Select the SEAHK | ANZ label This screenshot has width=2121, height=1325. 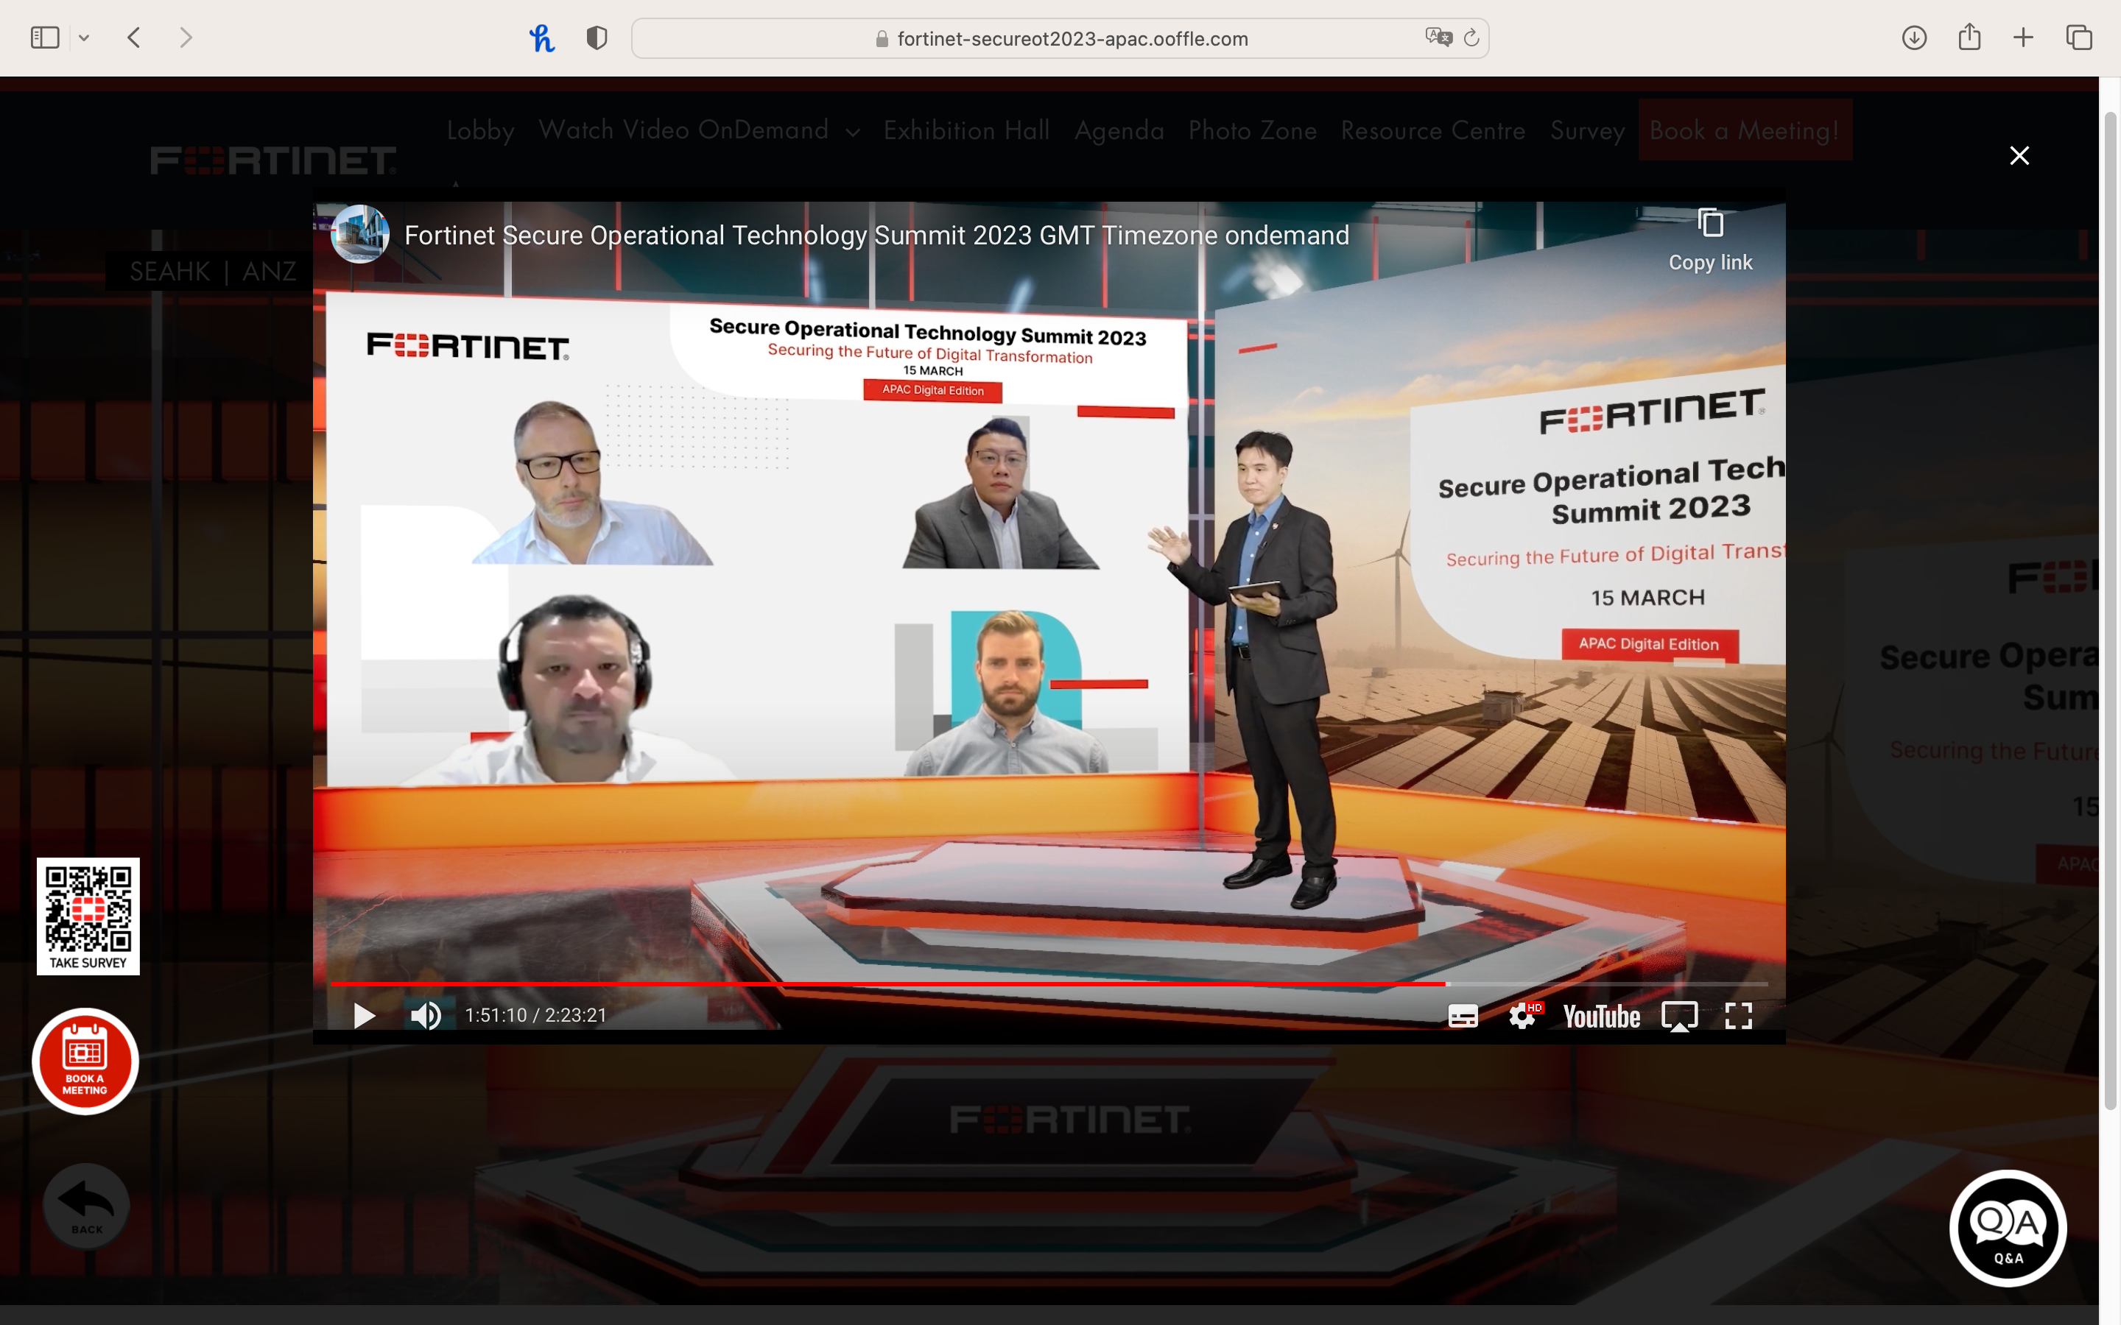tap(213, 271)
